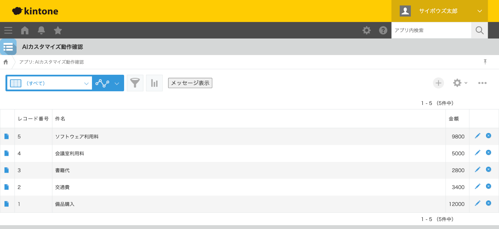
Task: Go to portal via home icon in dark bar
Action: click(x=25, y=30)
